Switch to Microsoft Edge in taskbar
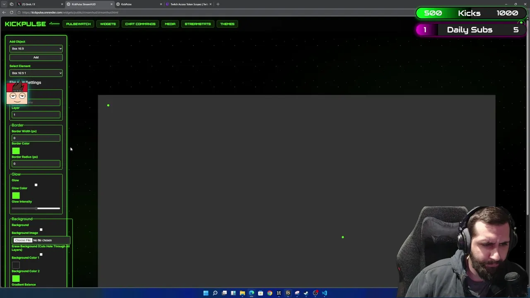530x298 pixels. click(x=251, y=293)
